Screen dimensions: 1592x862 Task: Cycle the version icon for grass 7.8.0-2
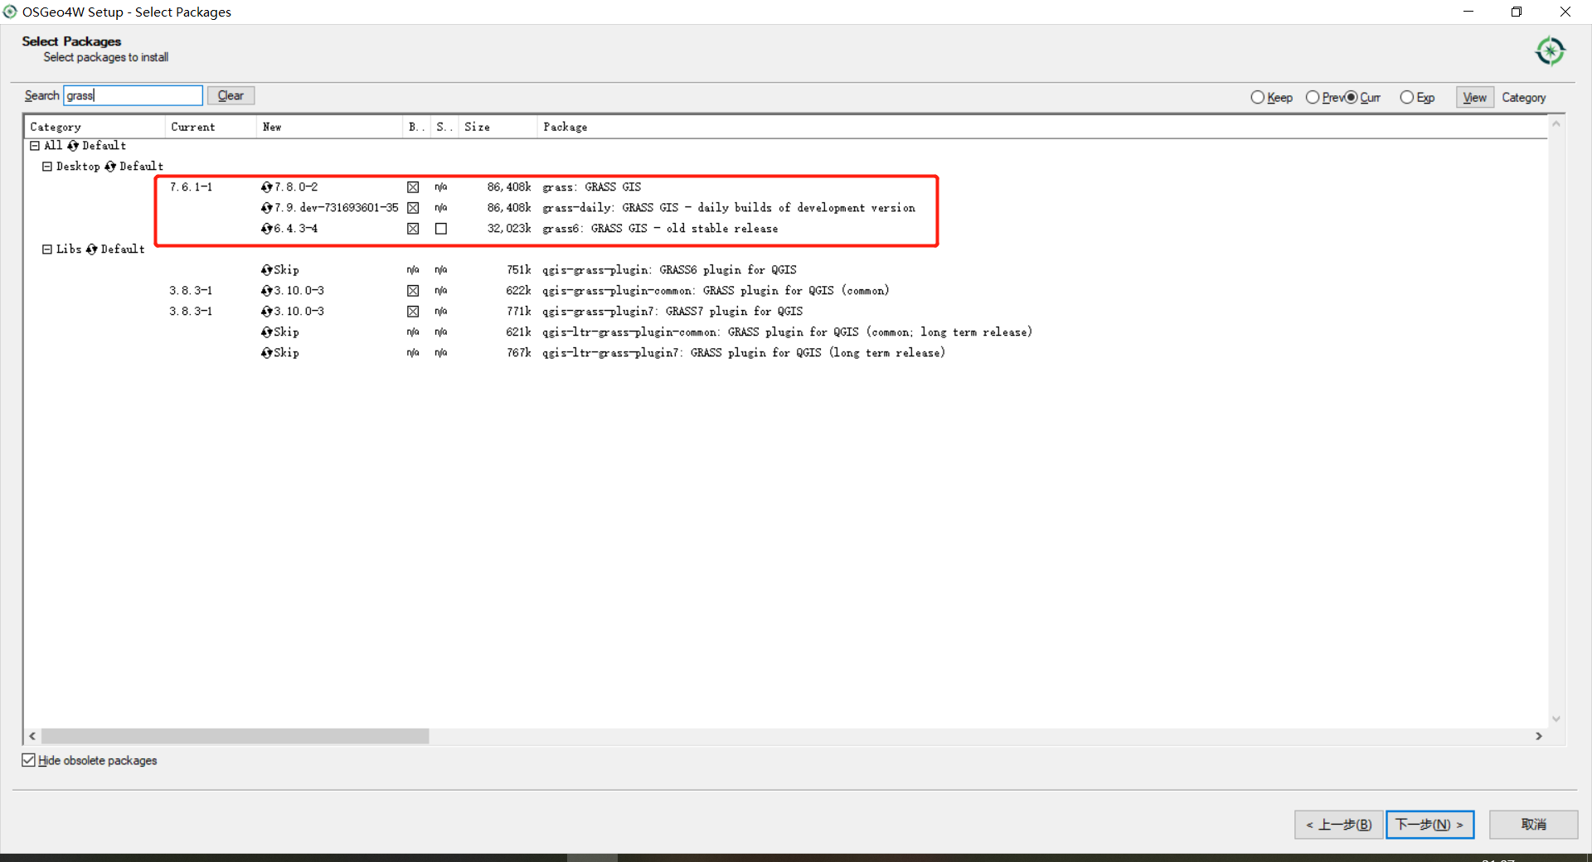(x=266, y=187)
